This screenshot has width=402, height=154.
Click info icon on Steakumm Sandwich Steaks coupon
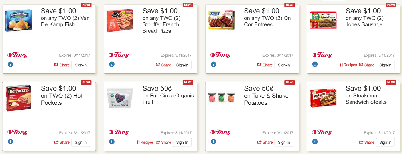coord(315,142)
